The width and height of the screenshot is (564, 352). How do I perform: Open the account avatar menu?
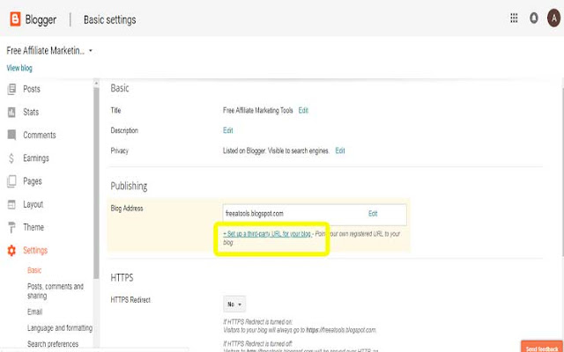point(552,18)
